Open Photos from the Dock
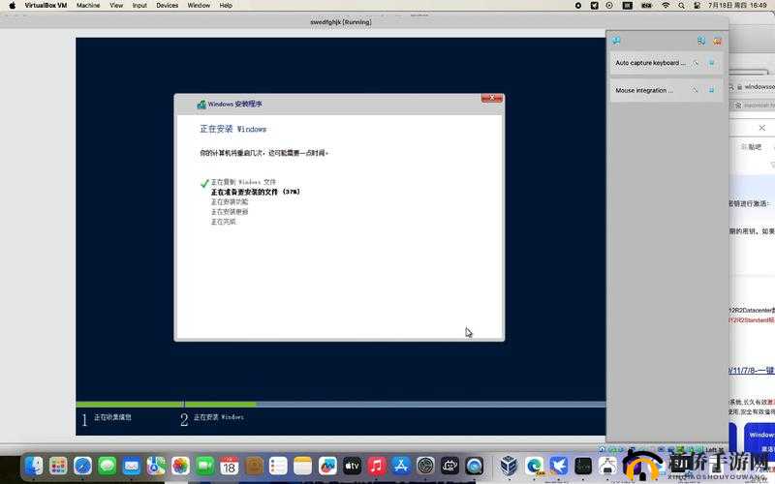The width and height of the screenshot is (775, 484). [x=180, y=466]
